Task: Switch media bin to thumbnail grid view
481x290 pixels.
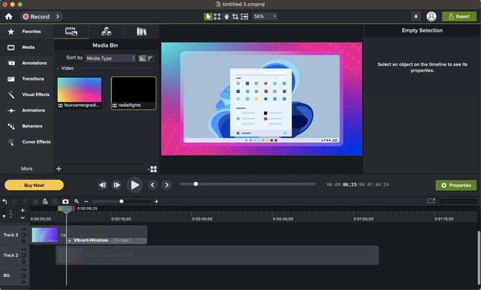Action: click(x=153, y=169)
